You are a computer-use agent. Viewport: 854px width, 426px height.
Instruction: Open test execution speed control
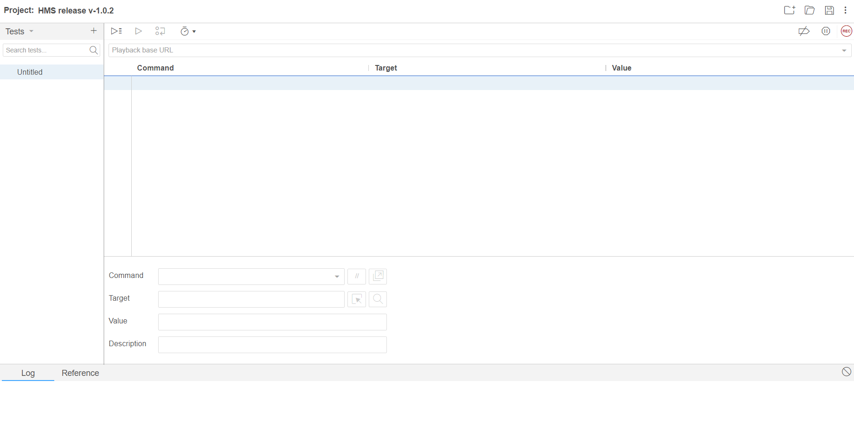188,31
